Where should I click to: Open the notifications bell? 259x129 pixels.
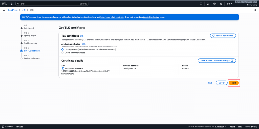pos(208,4)
